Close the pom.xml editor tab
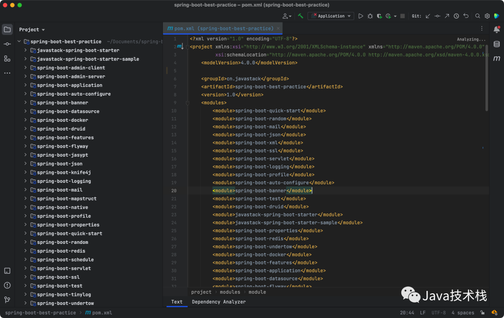The width and height of the screenshot is (504, 318). coord(278,28)
